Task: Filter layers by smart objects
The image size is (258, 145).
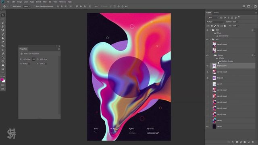Action: [x=235, y=18]
